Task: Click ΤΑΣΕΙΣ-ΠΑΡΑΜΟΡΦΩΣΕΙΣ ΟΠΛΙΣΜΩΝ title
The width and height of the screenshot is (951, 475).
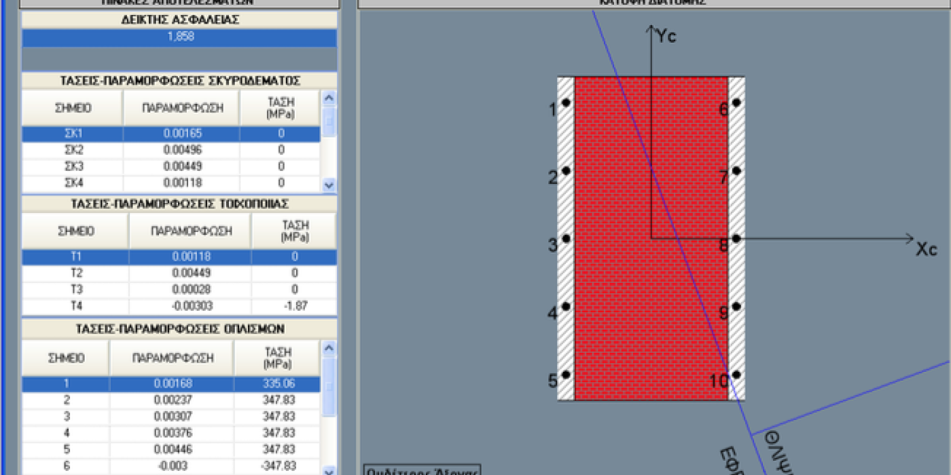Action: tap(179, 329)
